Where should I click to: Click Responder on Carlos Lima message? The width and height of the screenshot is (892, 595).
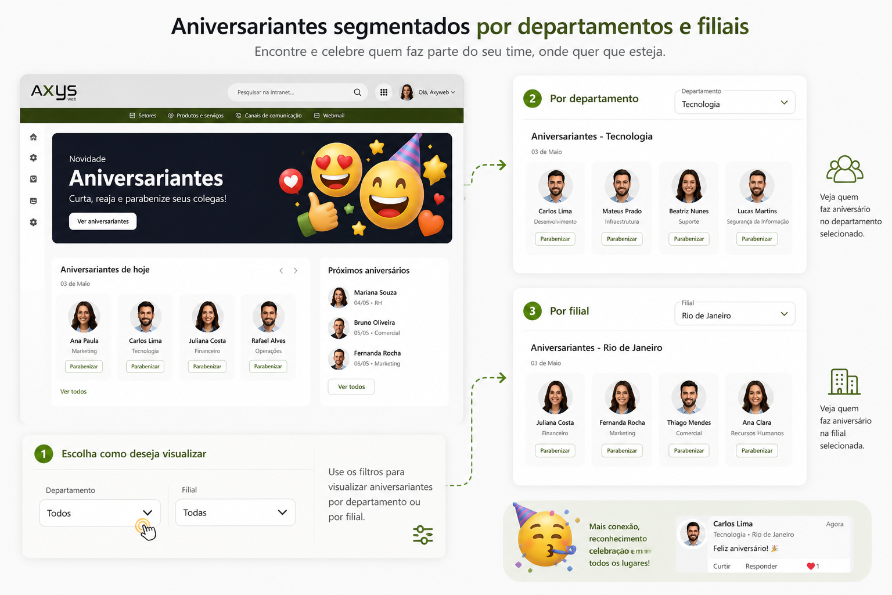click(761, 567)
